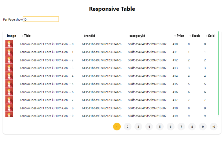Click the Responsive Table heading

pos(112,9)
